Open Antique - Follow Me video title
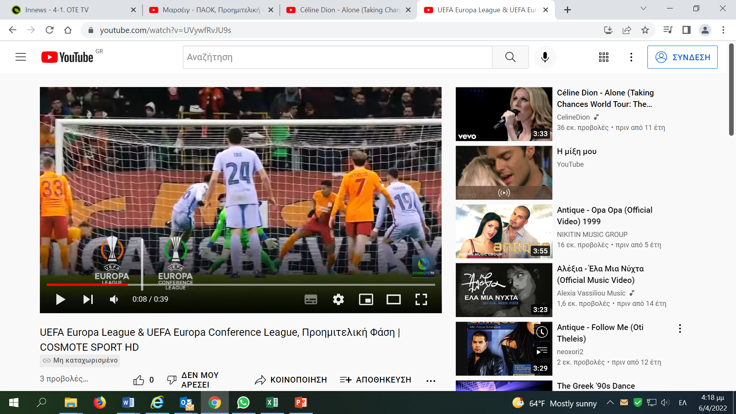 pyautogui.click(x=600, y=333)
